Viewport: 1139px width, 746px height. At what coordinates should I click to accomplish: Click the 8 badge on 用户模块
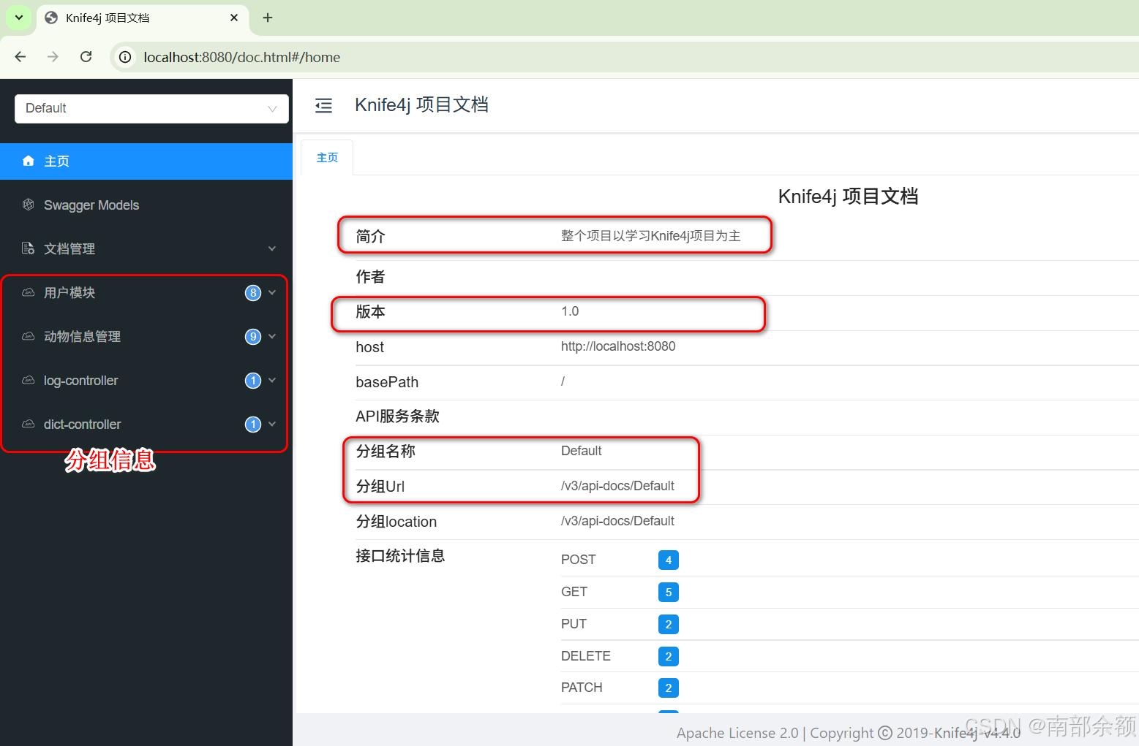click(x=253, y=293)
